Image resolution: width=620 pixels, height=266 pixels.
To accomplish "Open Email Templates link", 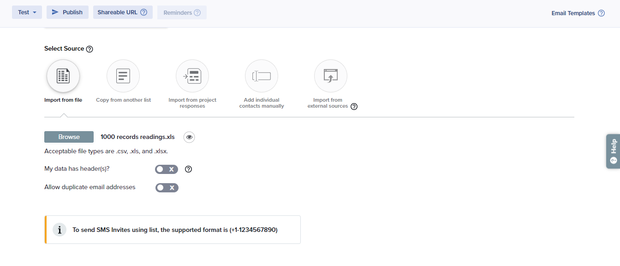I will [573, 13].
